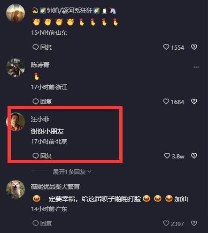This screenshot has height=233, width=208.
Task: Reply to 汪小菲's 谢谢小朋友 comment
Action: coord(42,156)
